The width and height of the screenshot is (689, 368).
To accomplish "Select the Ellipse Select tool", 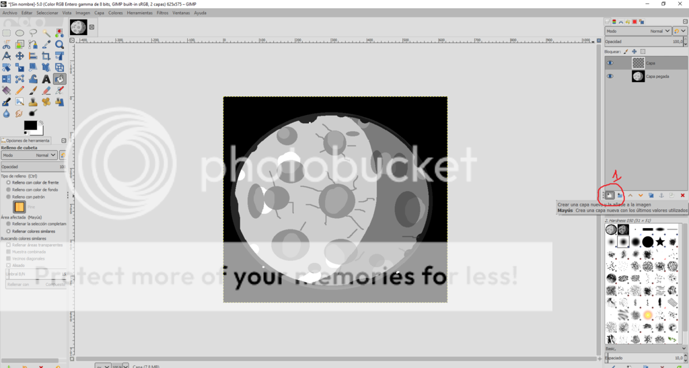I will pos(20,33).
